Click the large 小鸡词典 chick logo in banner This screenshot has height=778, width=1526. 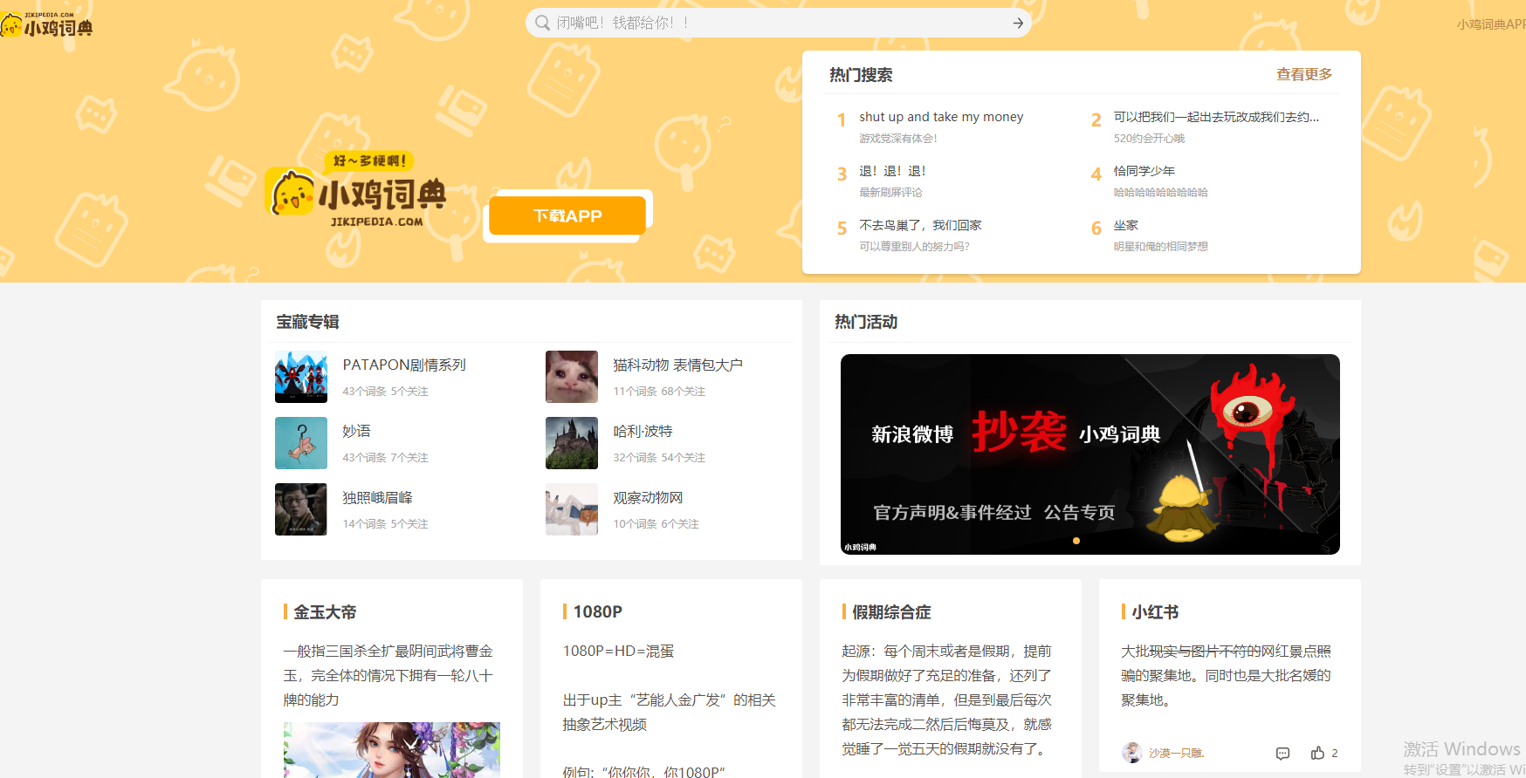click(x=356, y=192)
